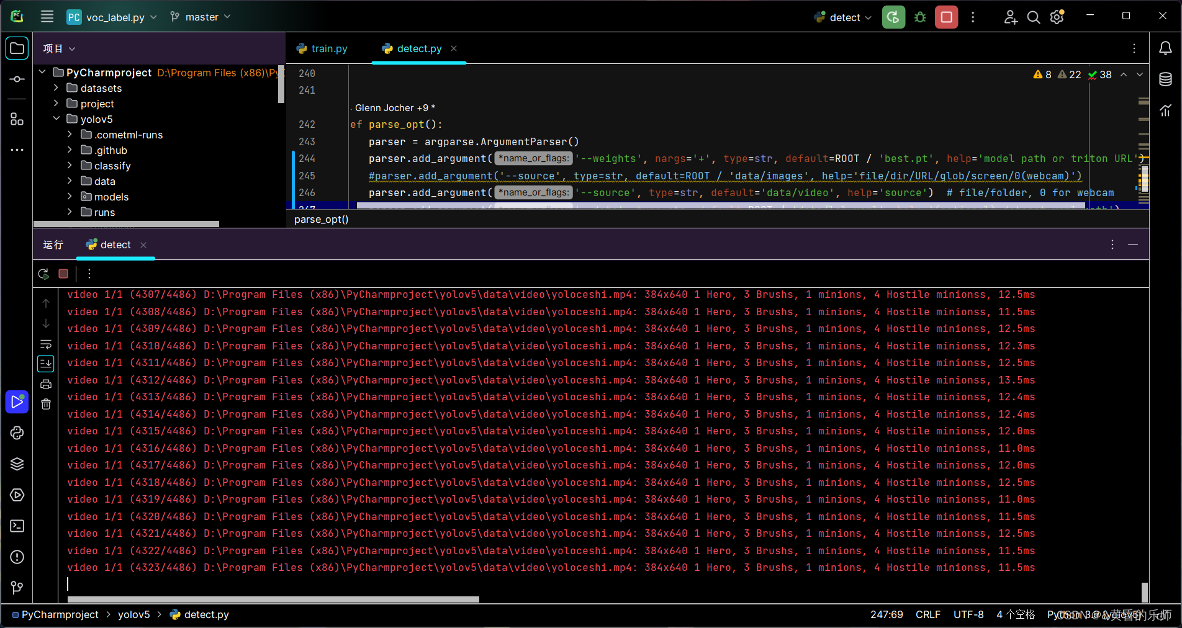Rerun the detect script

click(x=43, y=274)
